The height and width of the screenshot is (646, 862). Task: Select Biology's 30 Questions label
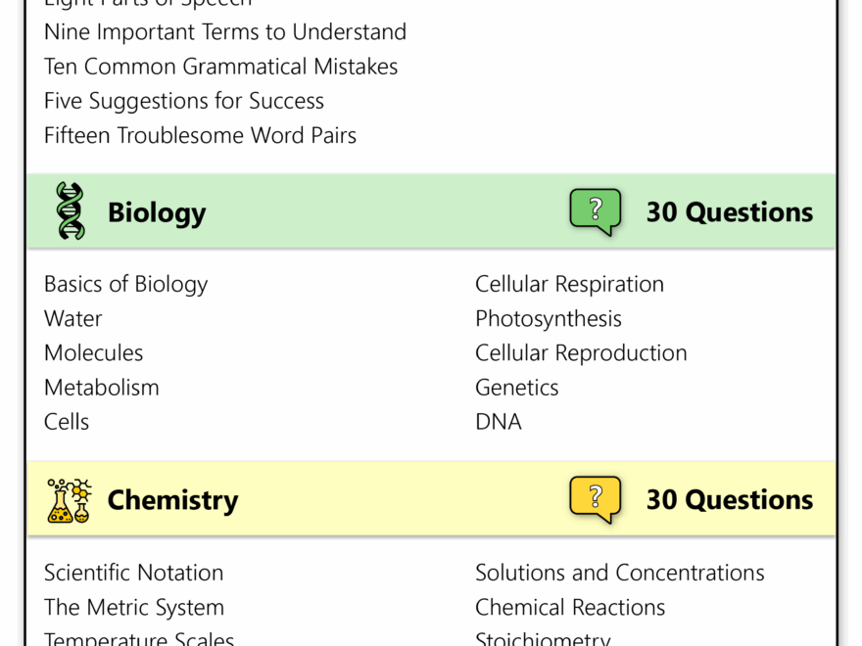pyautogui.click(x=729, y=212)
